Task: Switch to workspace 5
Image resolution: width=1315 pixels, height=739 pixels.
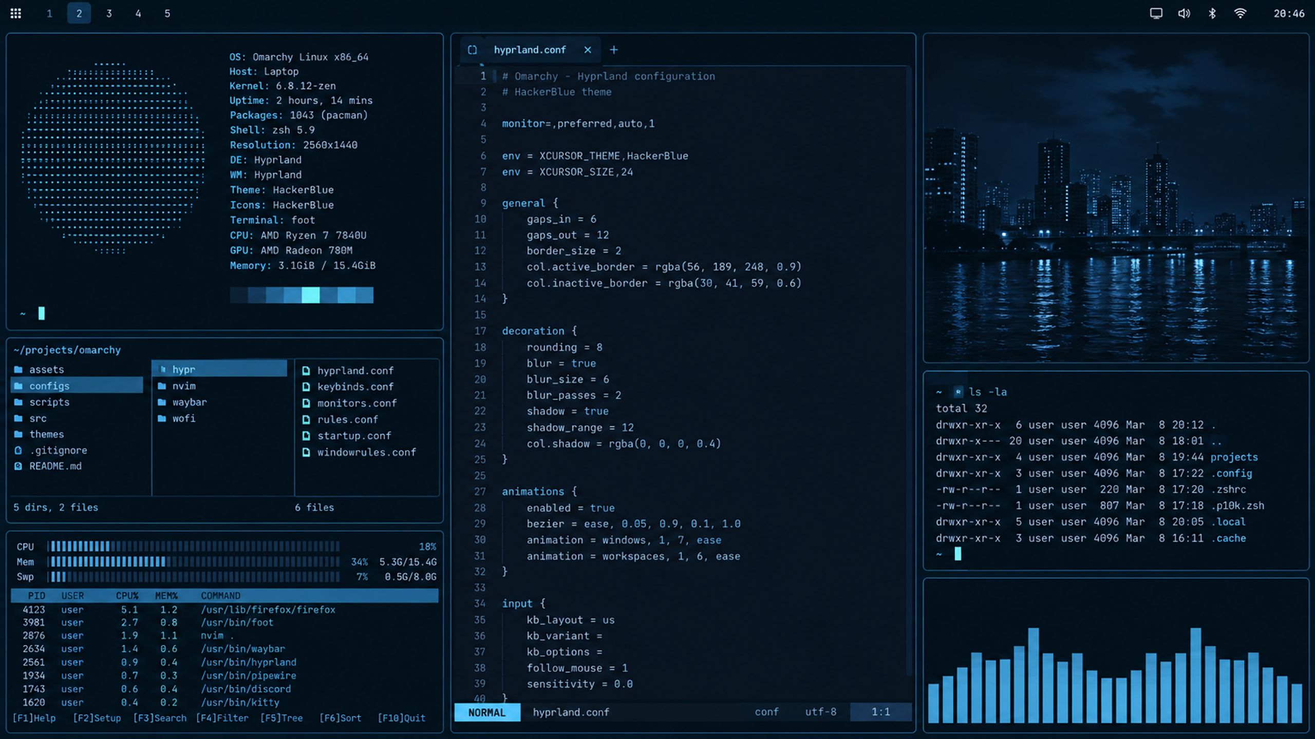Action: (167, 13)
